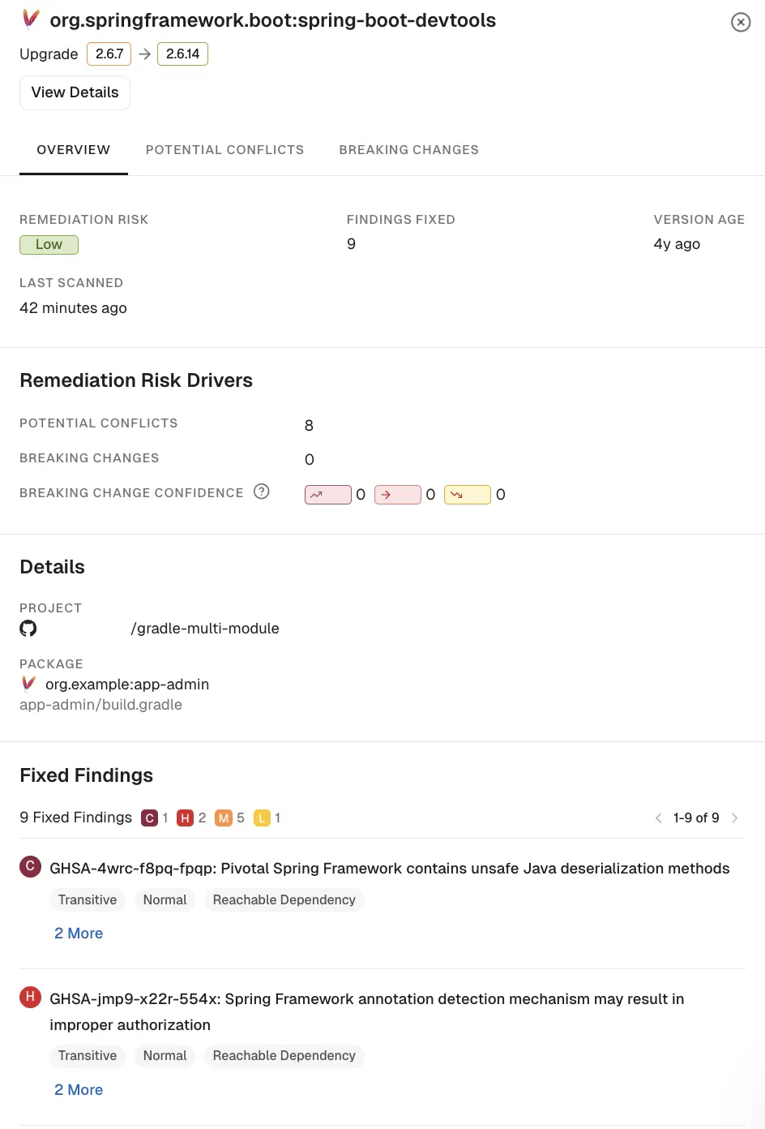Click the Maven feather icon beside package title
The image size is (765, 1129).
tap(31, 19)
